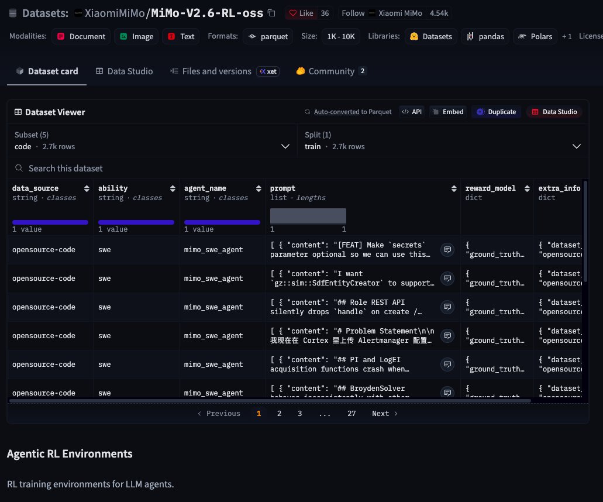
Task: Sort by the prompt column
Action: (454, 188)
